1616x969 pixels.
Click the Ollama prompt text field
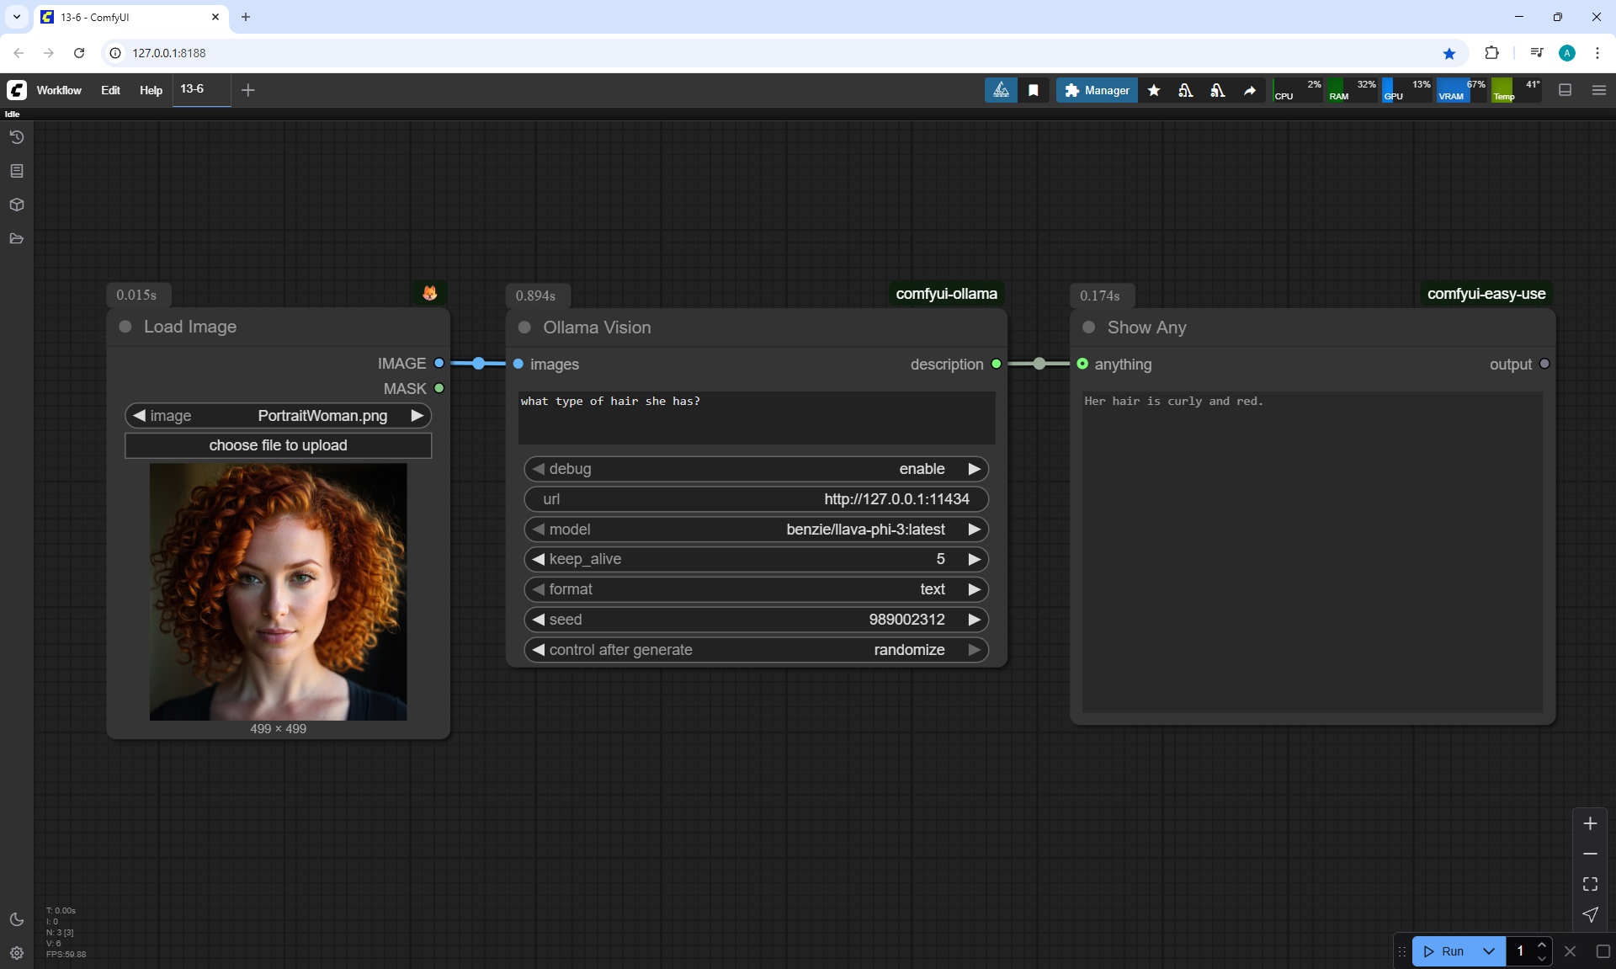(756, 418)
